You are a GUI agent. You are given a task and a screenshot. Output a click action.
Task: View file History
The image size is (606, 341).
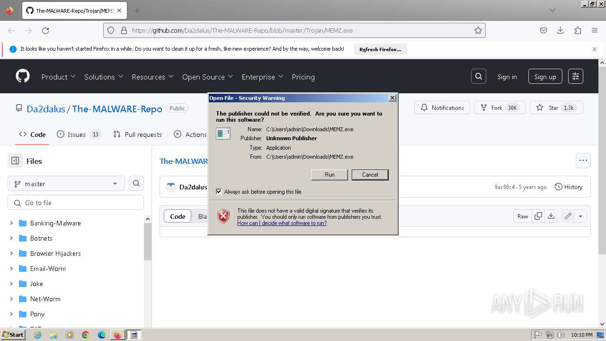click(x=568, y=187)
